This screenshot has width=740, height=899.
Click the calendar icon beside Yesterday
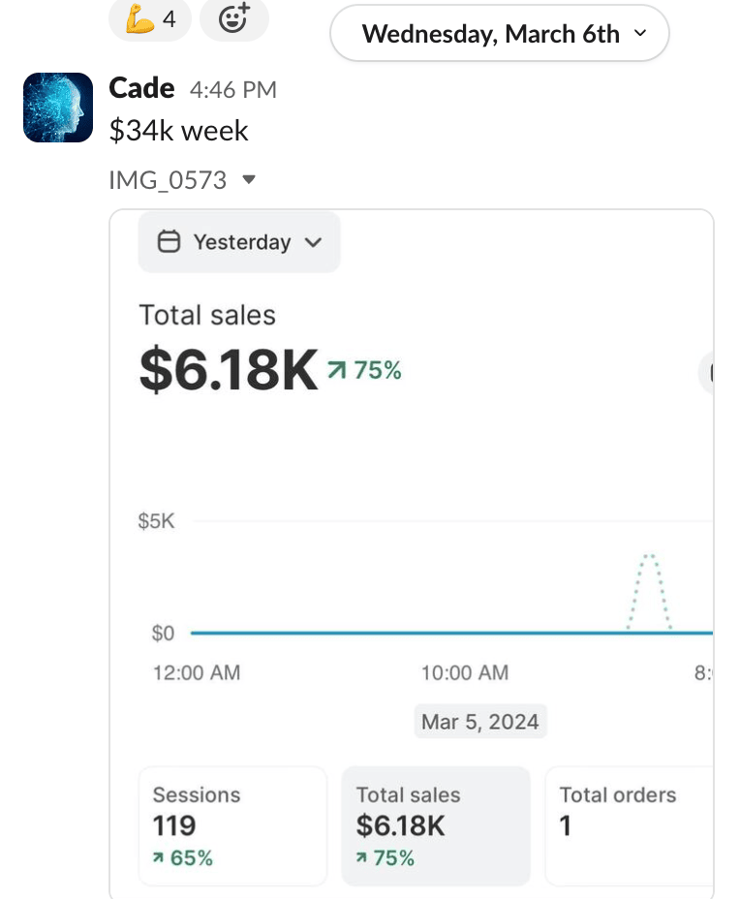[x=169, y=242]
